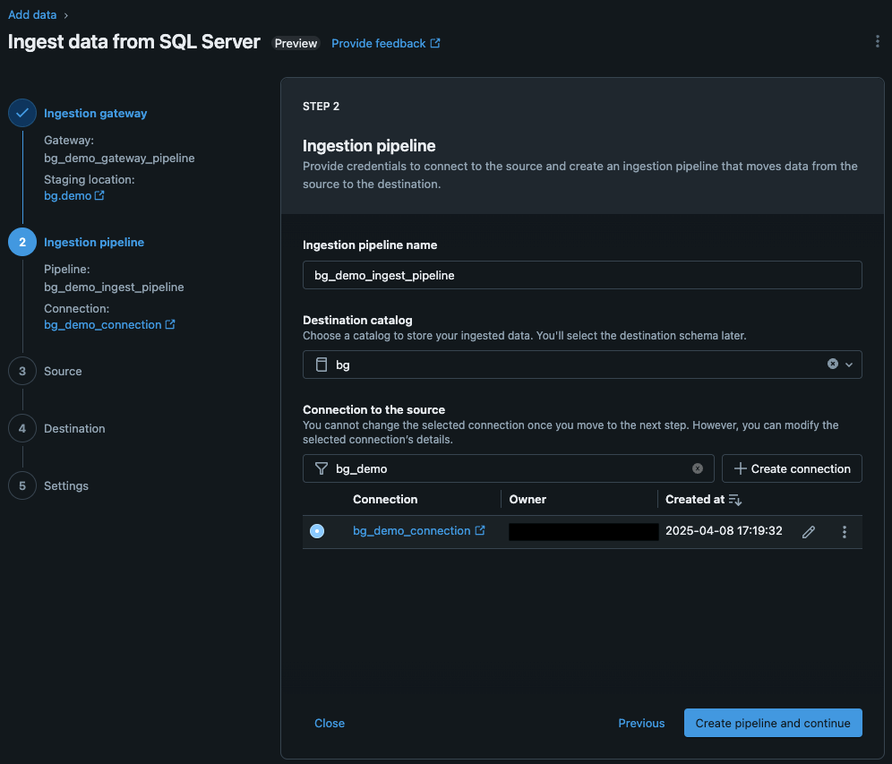
Task: Go back with Previous button
Action: pos(641,723)
